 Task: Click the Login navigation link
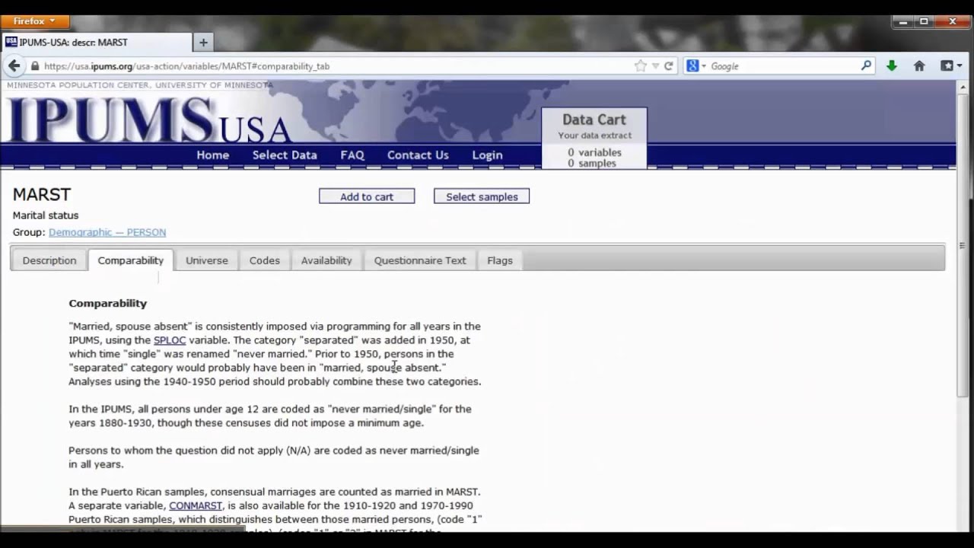[x=487, y=155]
